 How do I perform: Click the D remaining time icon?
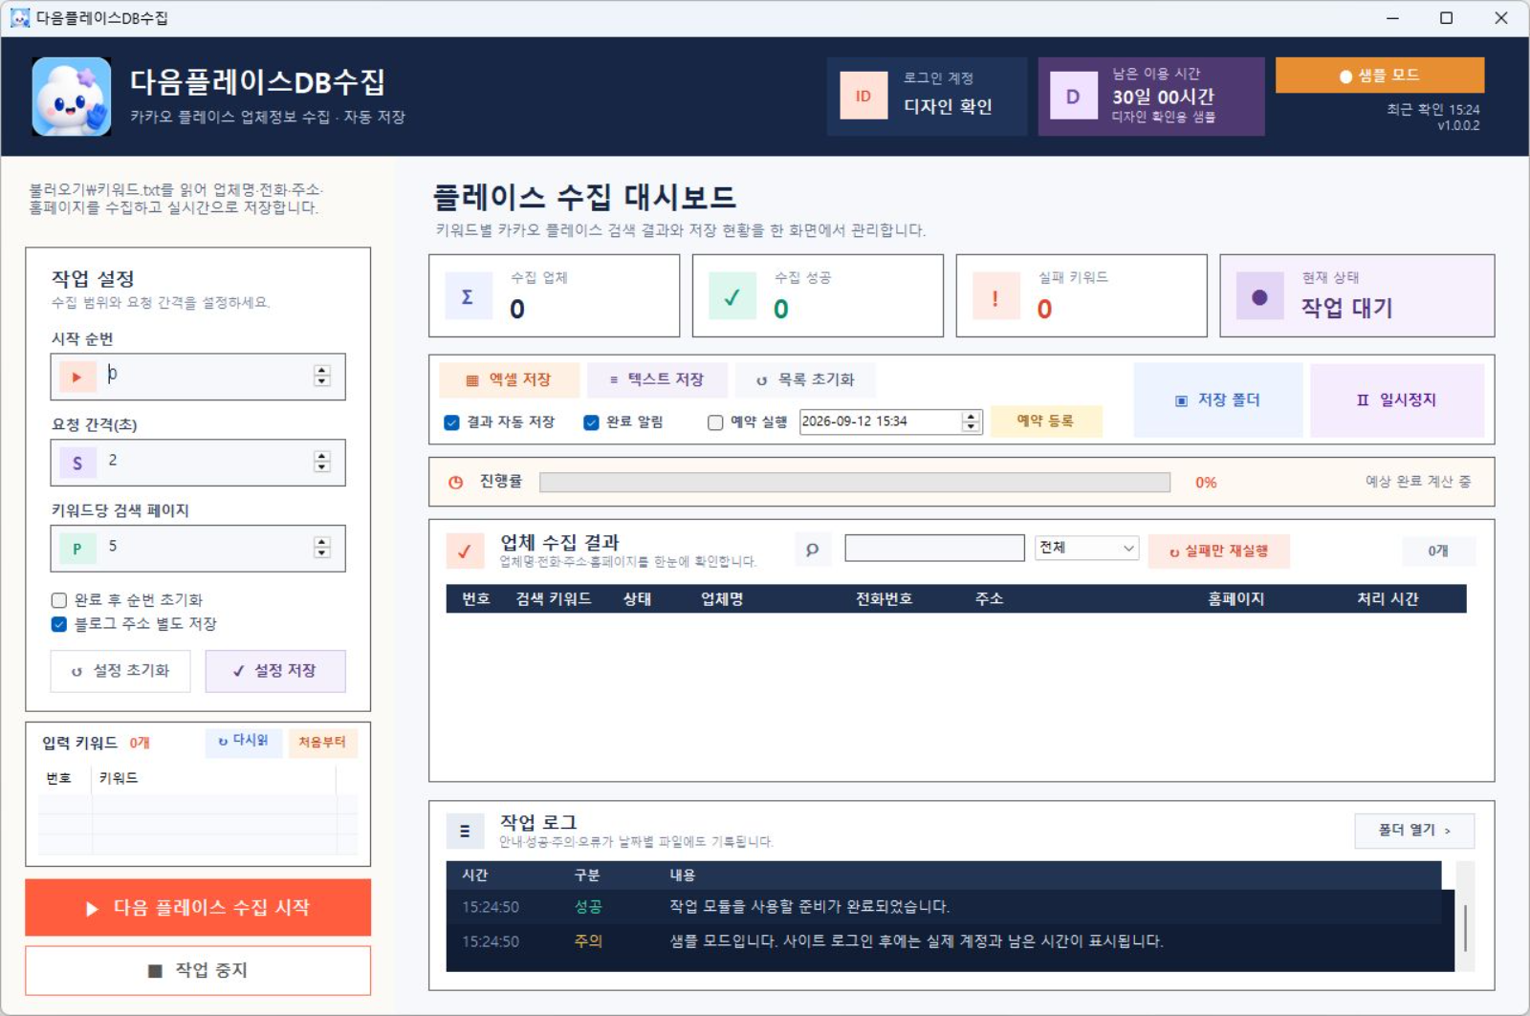pos(1073,97)
